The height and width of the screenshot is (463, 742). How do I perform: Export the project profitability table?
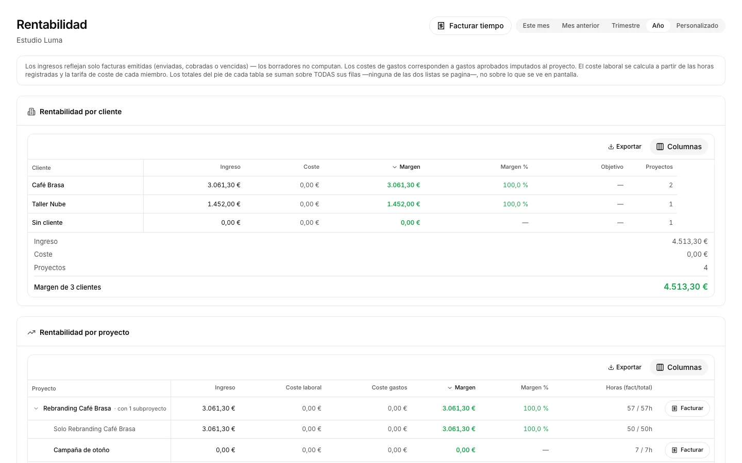coord(625,367)
